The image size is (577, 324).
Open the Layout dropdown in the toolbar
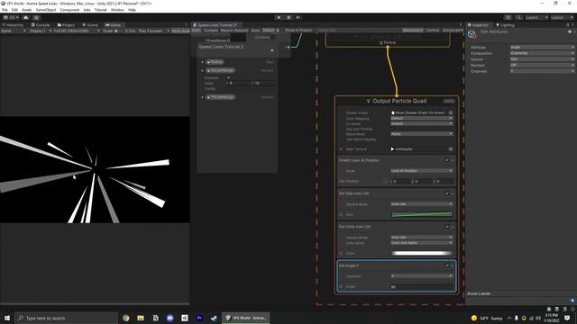pos(563,17)
